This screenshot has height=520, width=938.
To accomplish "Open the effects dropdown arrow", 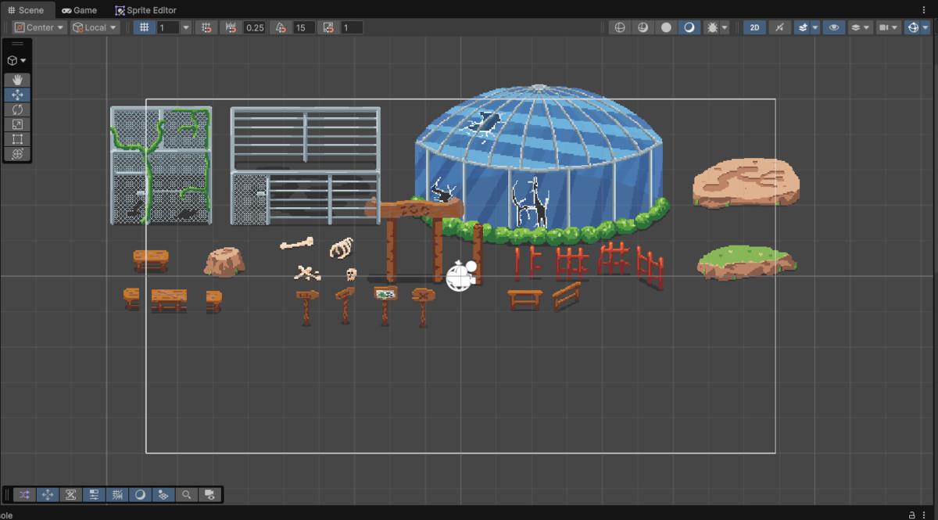I will click(x=815, y=27).
